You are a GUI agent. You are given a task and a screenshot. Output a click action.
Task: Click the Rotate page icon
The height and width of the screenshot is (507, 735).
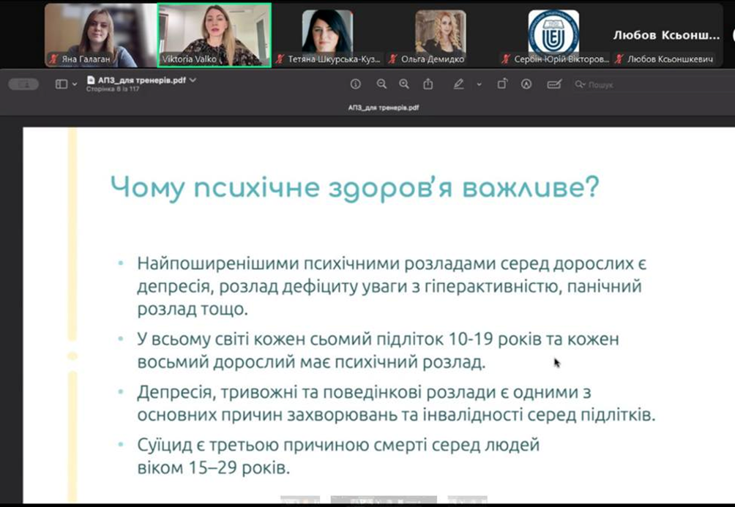click(x=502, y=84)
